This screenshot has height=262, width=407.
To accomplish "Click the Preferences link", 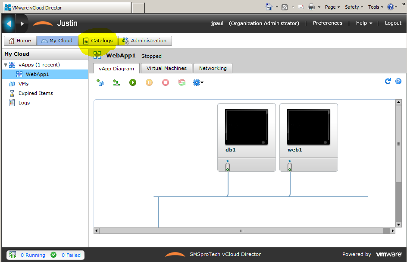I will [x=328, y=23].
